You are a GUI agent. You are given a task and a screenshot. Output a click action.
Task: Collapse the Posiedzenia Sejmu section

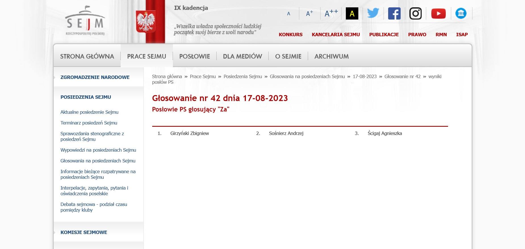86,97
